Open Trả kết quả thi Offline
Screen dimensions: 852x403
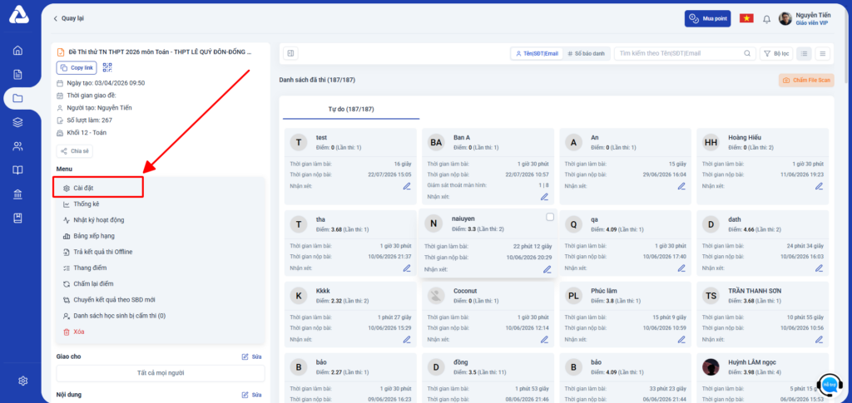pos(103,252)
